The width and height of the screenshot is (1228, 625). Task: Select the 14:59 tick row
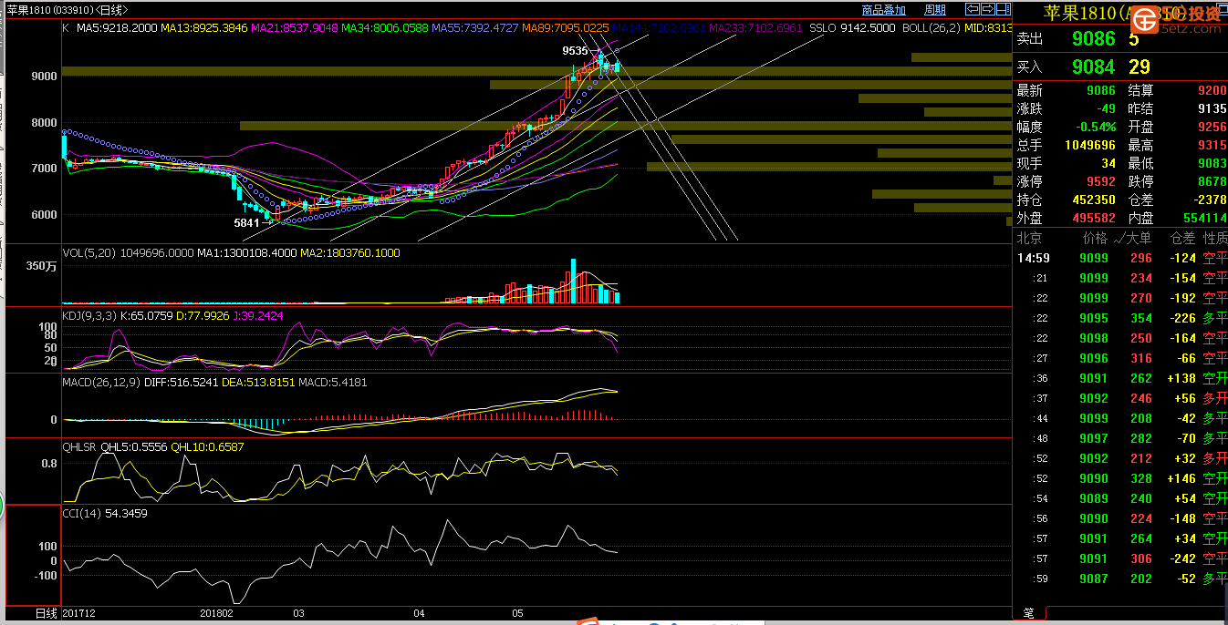tap(1120, 258)
